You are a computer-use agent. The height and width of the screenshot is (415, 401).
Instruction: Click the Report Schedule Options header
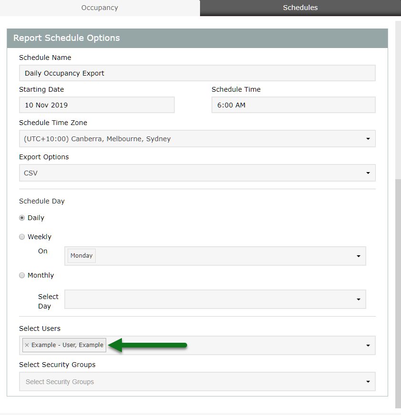click(197, 38)
